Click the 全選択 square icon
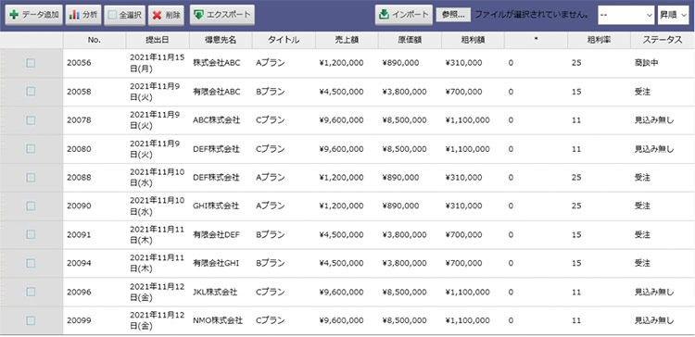Screen dimensions: 695x337 (112, 15)
